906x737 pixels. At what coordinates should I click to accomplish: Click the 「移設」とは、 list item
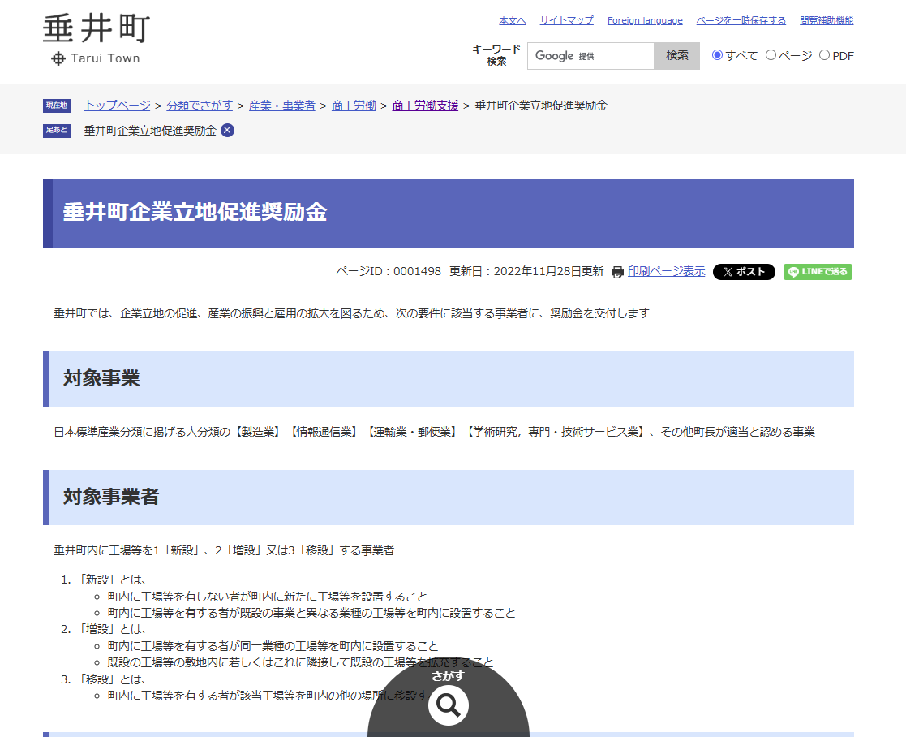click(x=111, y=679)
